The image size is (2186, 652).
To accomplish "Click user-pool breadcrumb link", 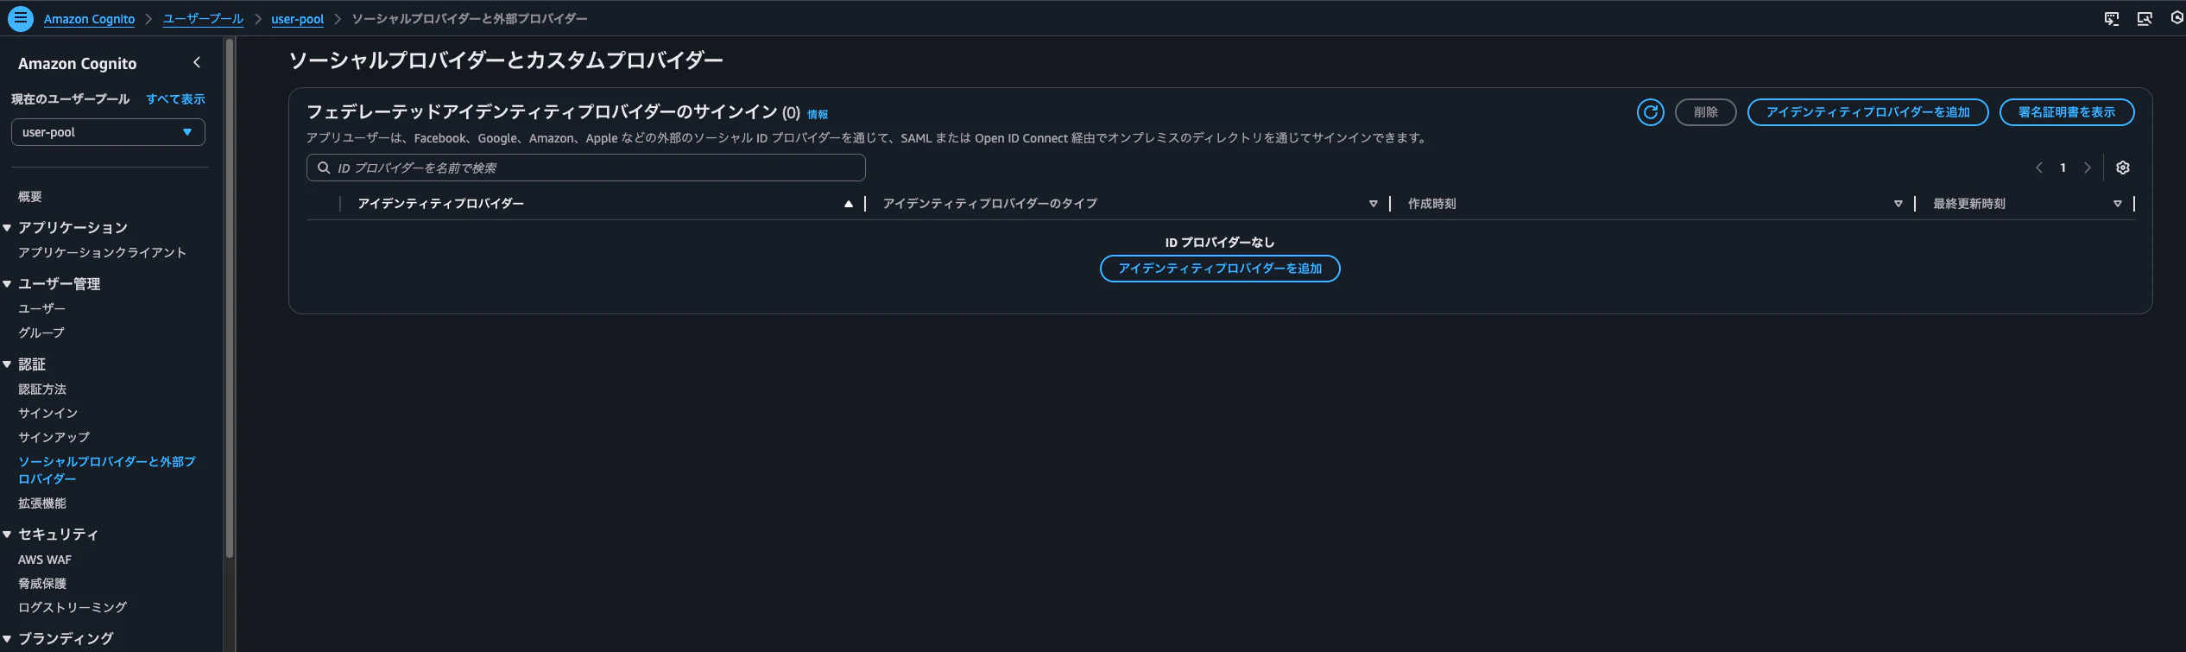I will tap(297, 19).
